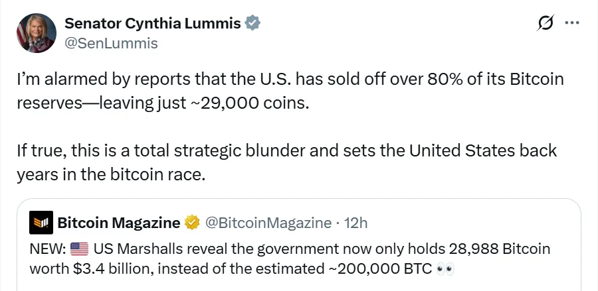Viewport: 598px width, 291px height.
Task: Click the "~200,000 BTC" text
Action: pos(383,269)
